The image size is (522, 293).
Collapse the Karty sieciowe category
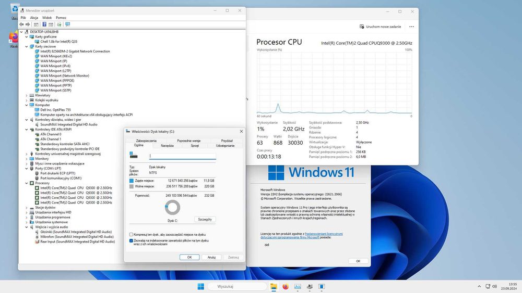[27, 47]
